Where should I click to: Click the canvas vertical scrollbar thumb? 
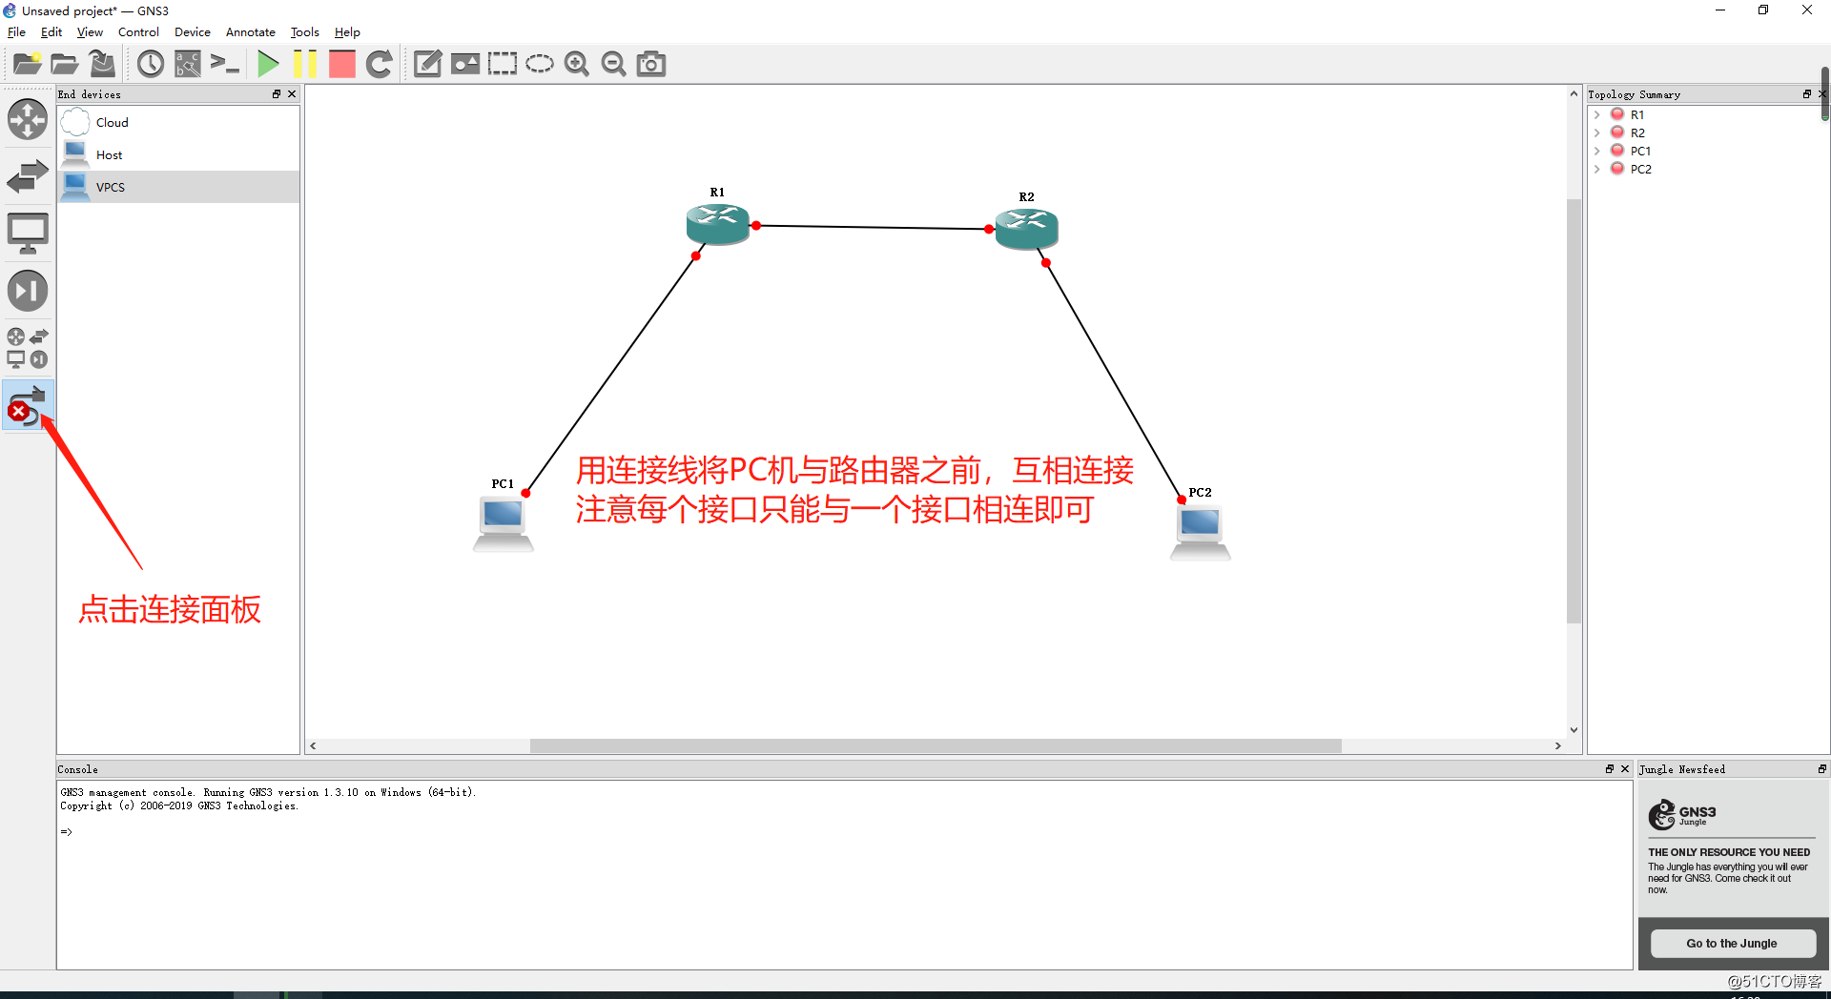(x=1574, y=411)
